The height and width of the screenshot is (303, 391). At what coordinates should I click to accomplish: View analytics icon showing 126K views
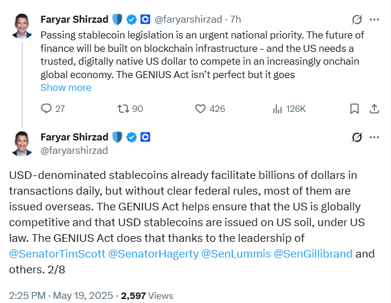(x=278, y=108)
